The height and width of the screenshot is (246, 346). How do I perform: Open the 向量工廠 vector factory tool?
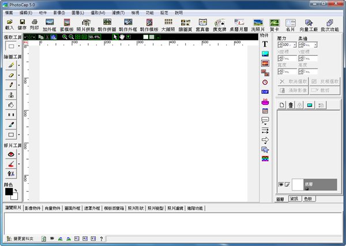(309, 25)
